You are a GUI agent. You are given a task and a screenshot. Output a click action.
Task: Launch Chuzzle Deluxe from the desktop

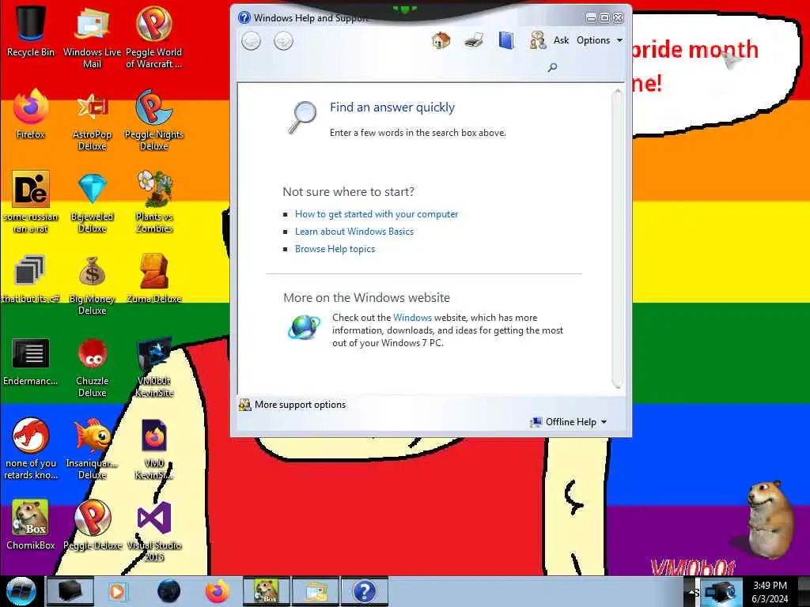92,368
